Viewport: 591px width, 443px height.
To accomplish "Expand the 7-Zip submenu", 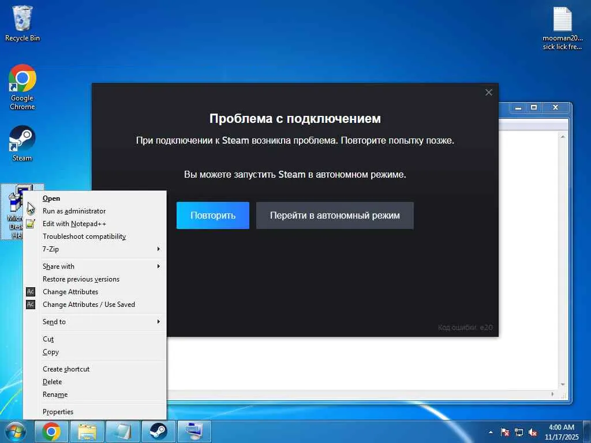I will (x=95, y=249).
